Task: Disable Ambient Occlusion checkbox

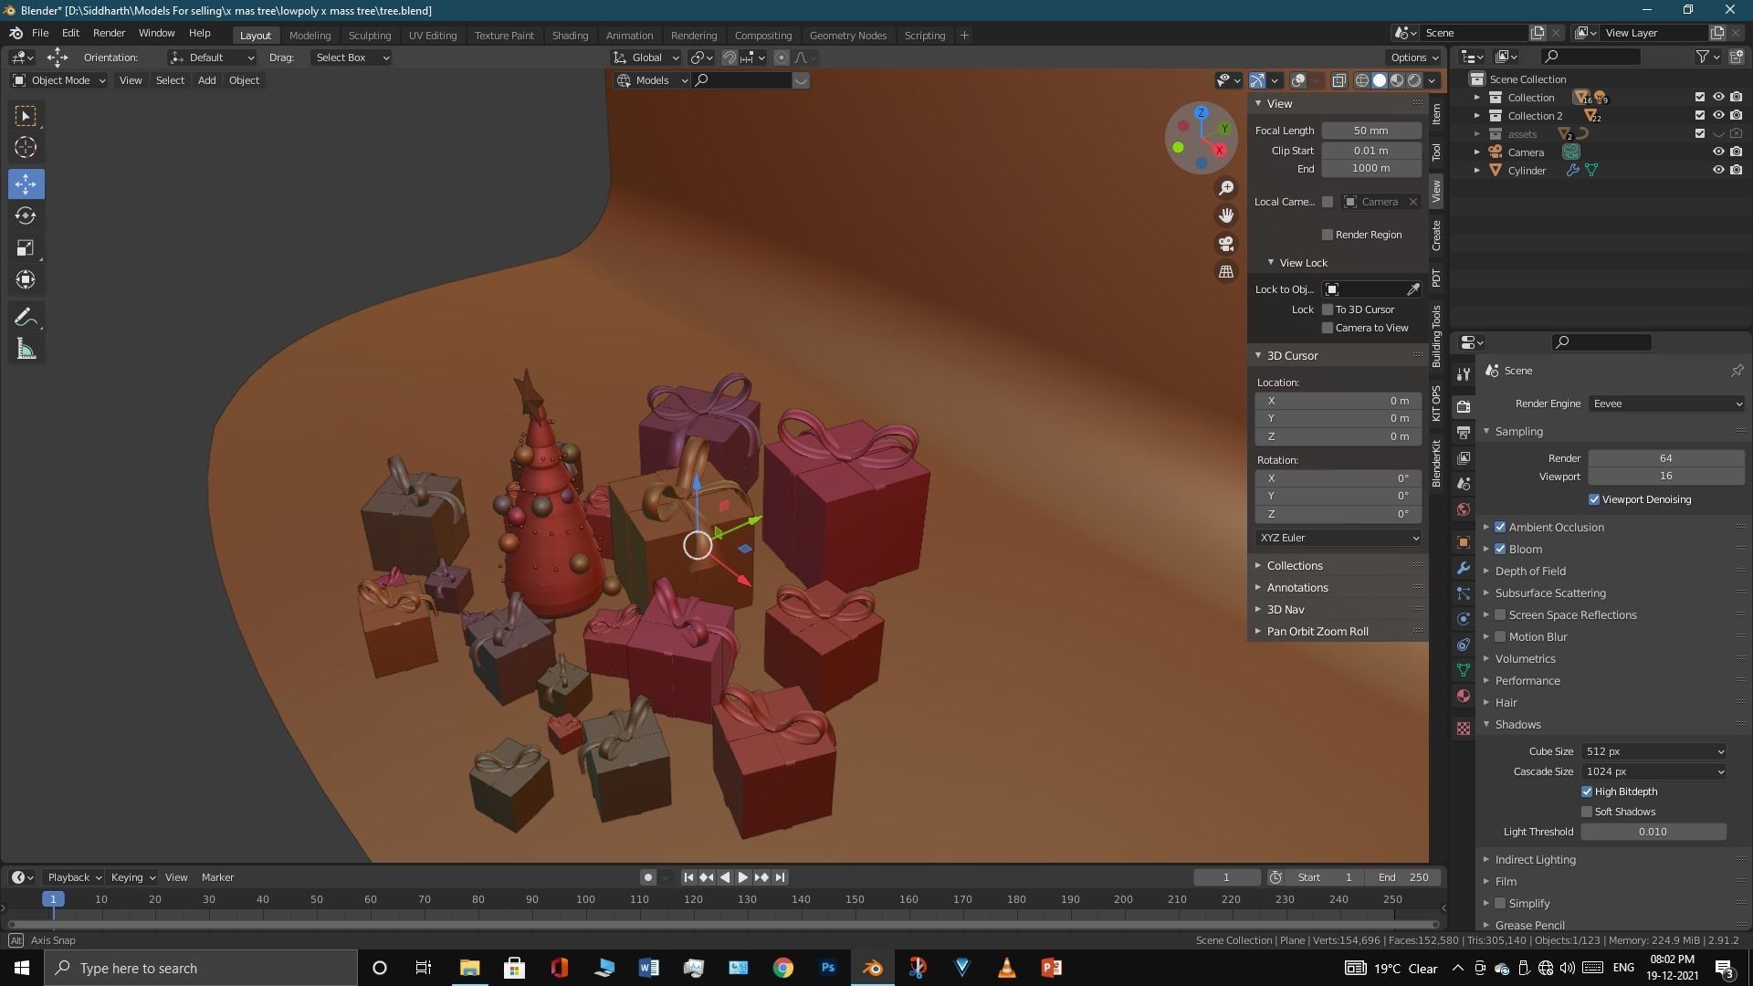Action: (x=1500, y=527)
